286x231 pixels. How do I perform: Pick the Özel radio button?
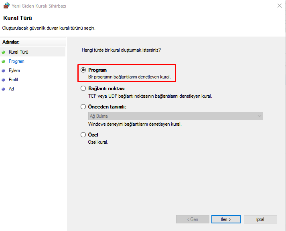[x=83, y=135]
